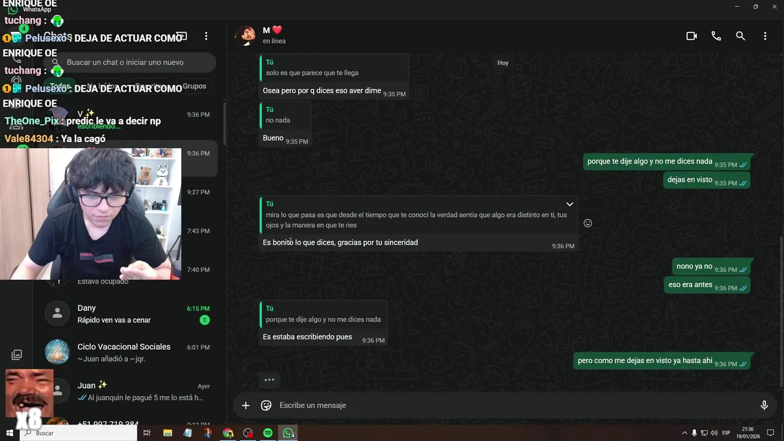
Task: Open network settings from the tray
Action: 704,433
